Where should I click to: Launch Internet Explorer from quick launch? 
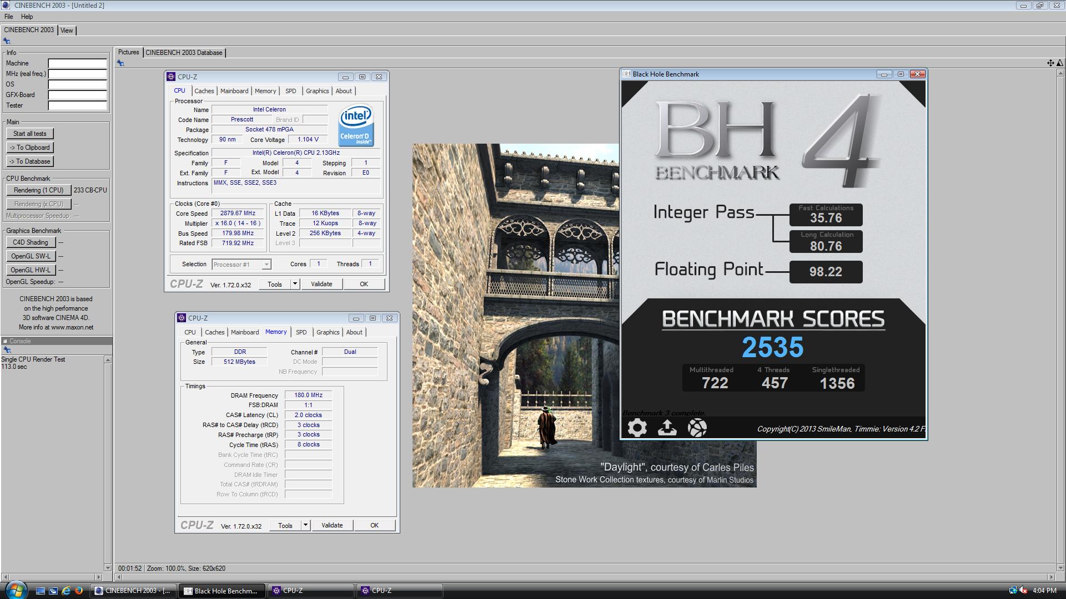pos(66,591)
